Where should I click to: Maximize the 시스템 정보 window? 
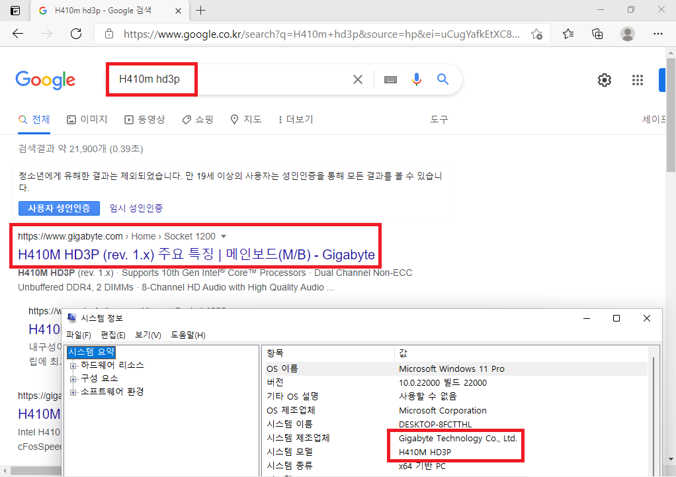(616, 318)
